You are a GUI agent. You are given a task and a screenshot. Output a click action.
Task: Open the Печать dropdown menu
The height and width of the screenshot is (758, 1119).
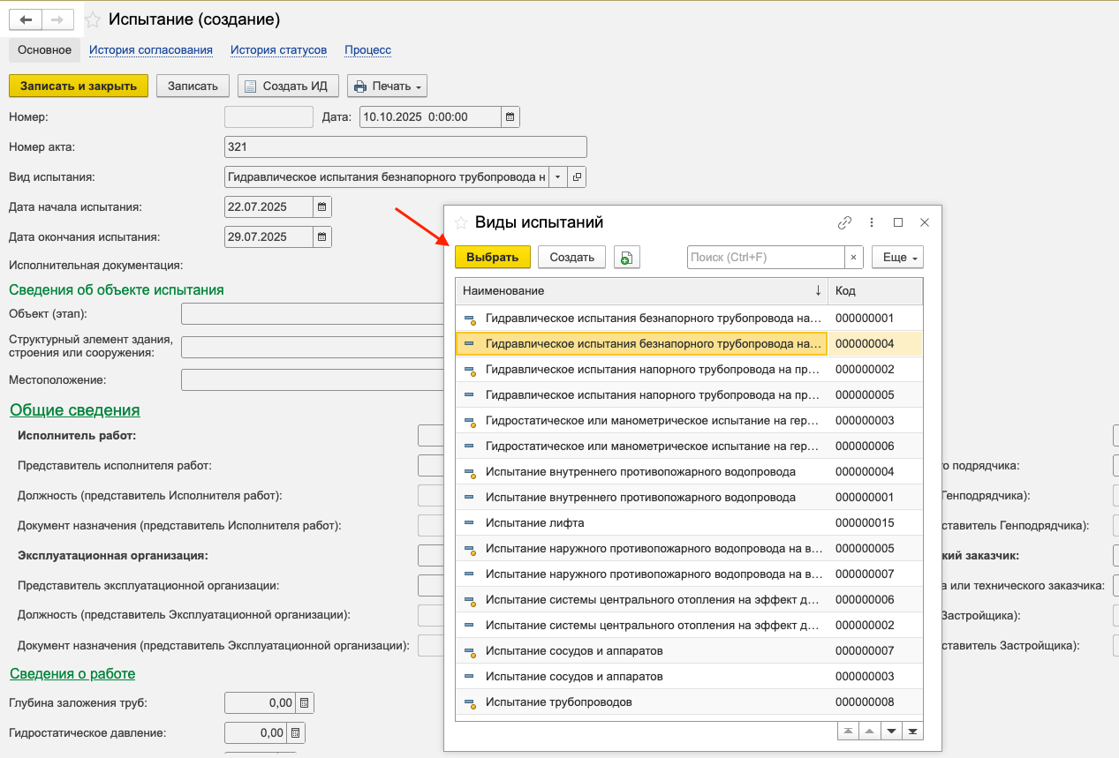tap(388, 86)
